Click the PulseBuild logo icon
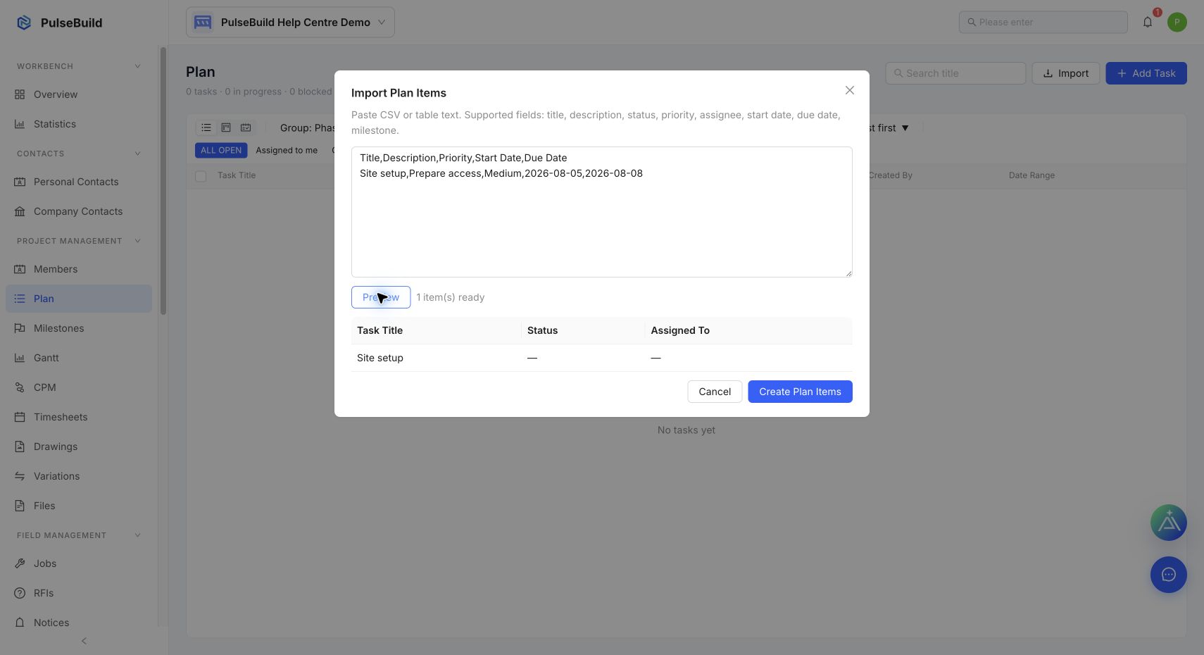 pyautogui.click(x=24, y=23)
